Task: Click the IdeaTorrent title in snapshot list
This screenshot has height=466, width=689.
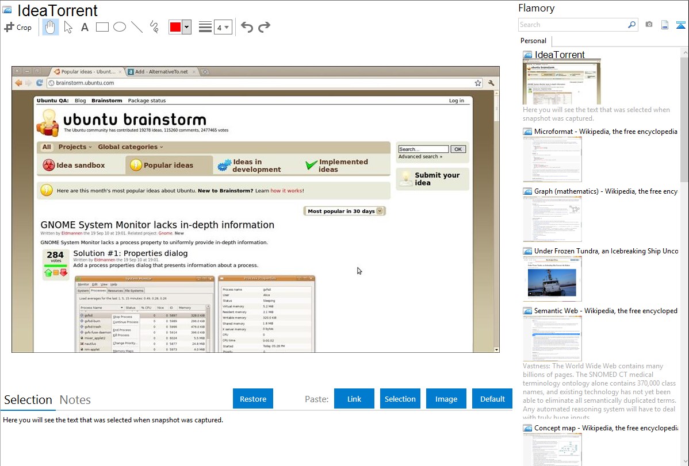Action: click(x=560, y=55)
